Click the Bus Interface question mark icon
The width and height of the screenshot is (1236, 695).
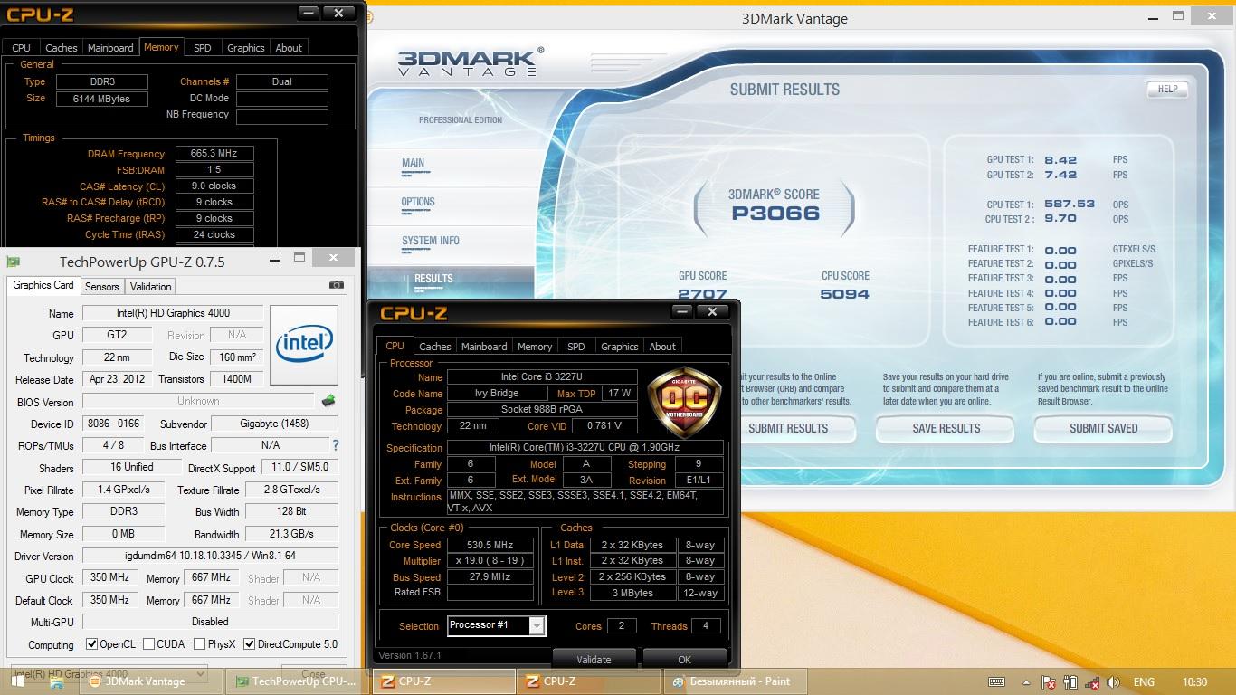click(336, 445)
